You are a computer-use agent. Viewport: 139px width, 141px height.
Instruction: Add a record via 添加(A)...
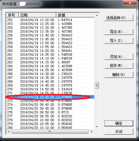tap(119, 57)
